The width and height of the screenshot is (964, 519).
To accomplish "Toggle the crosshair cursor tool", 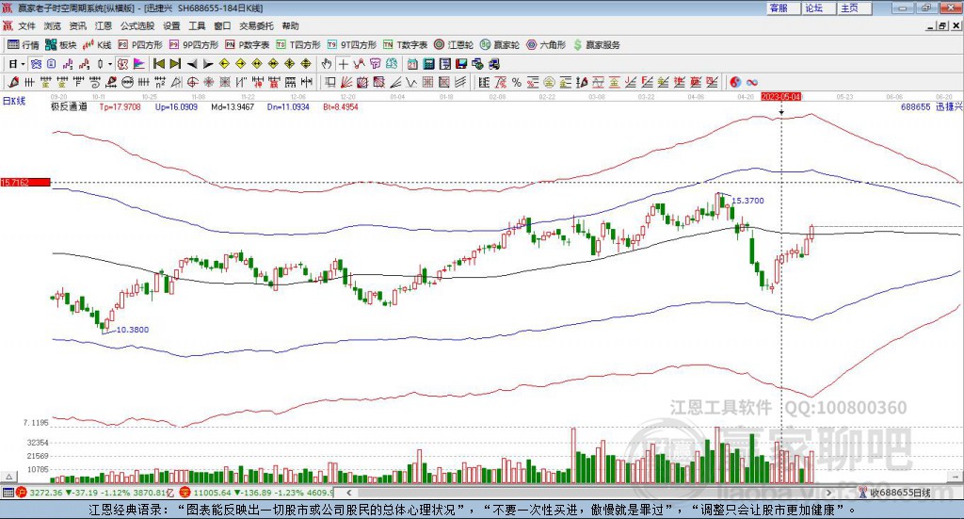I will click(x=343, y=64).
